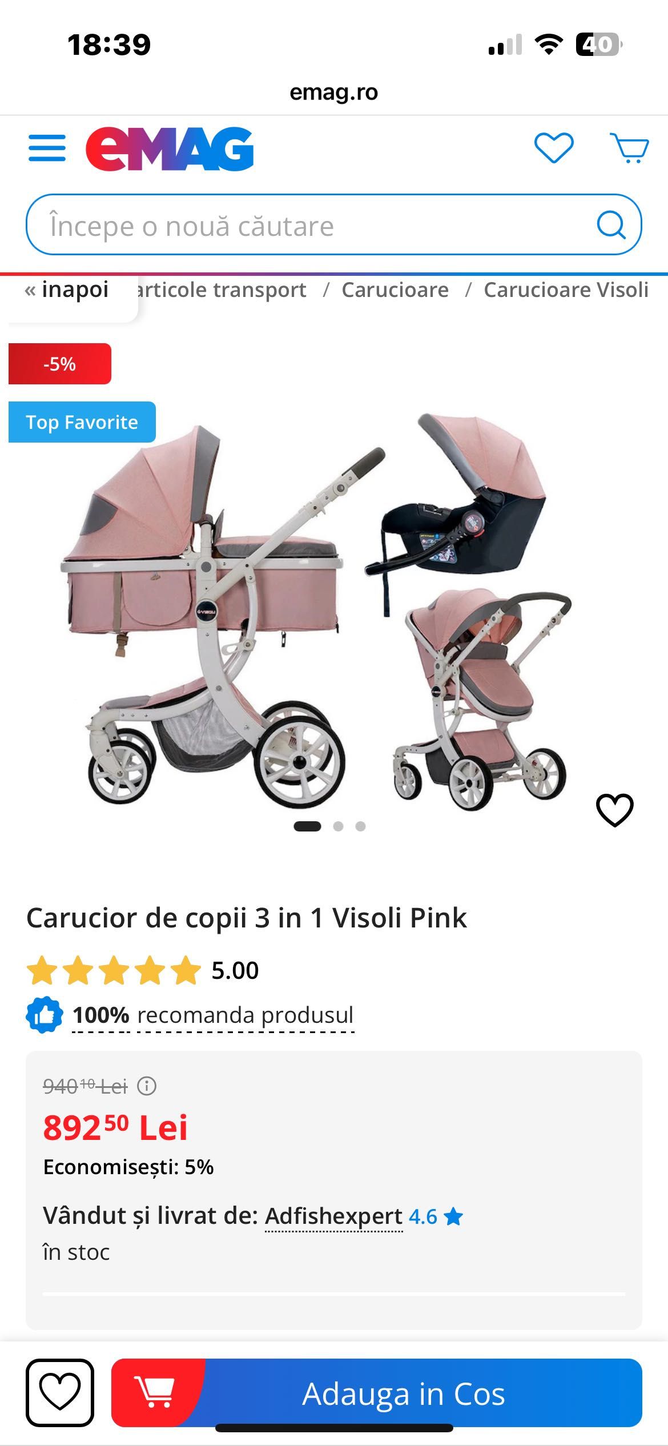This screenshot has height=1446, width=668.
Task: Open the shopping cart icon in header
Action: [629, 148]
